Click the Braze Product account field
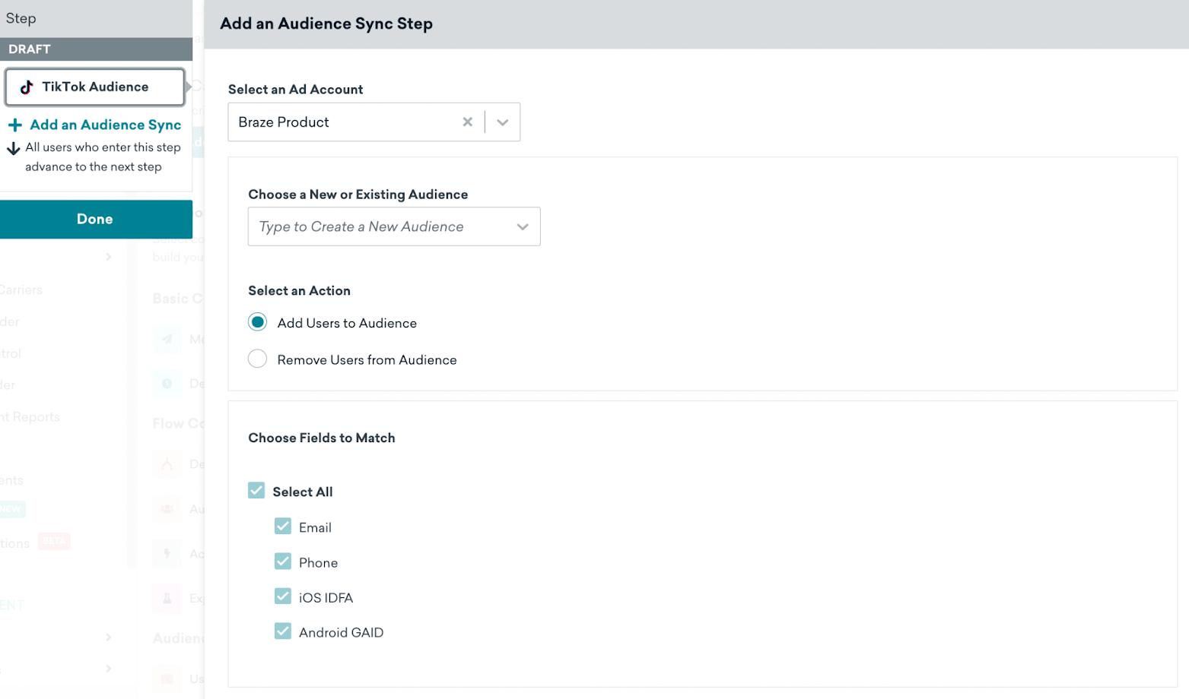The image size is (1189, 699). coord(342,122)
